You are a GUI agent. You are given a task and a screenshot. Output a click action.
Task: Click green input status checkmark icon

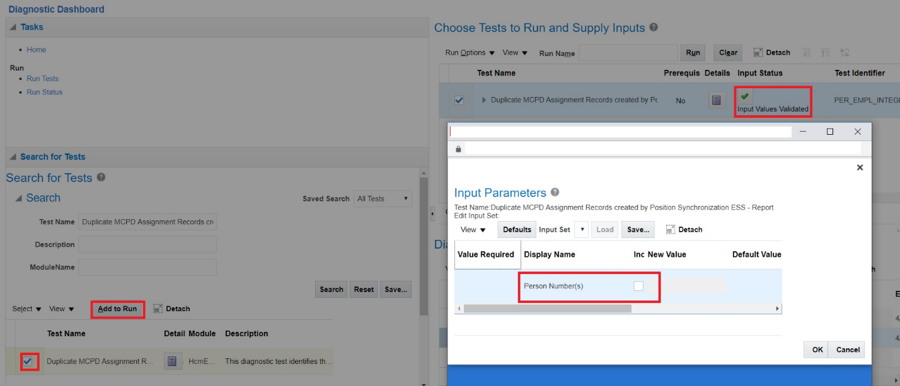[744, 96]
